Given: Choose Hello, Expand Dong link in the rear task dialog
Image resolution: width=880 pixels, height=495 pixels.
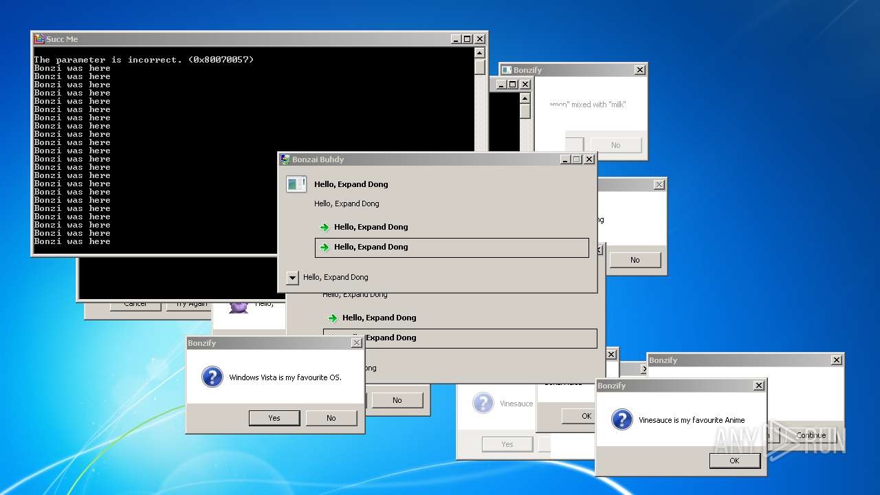Looking at the screenshot, I should tap(379, 318).
